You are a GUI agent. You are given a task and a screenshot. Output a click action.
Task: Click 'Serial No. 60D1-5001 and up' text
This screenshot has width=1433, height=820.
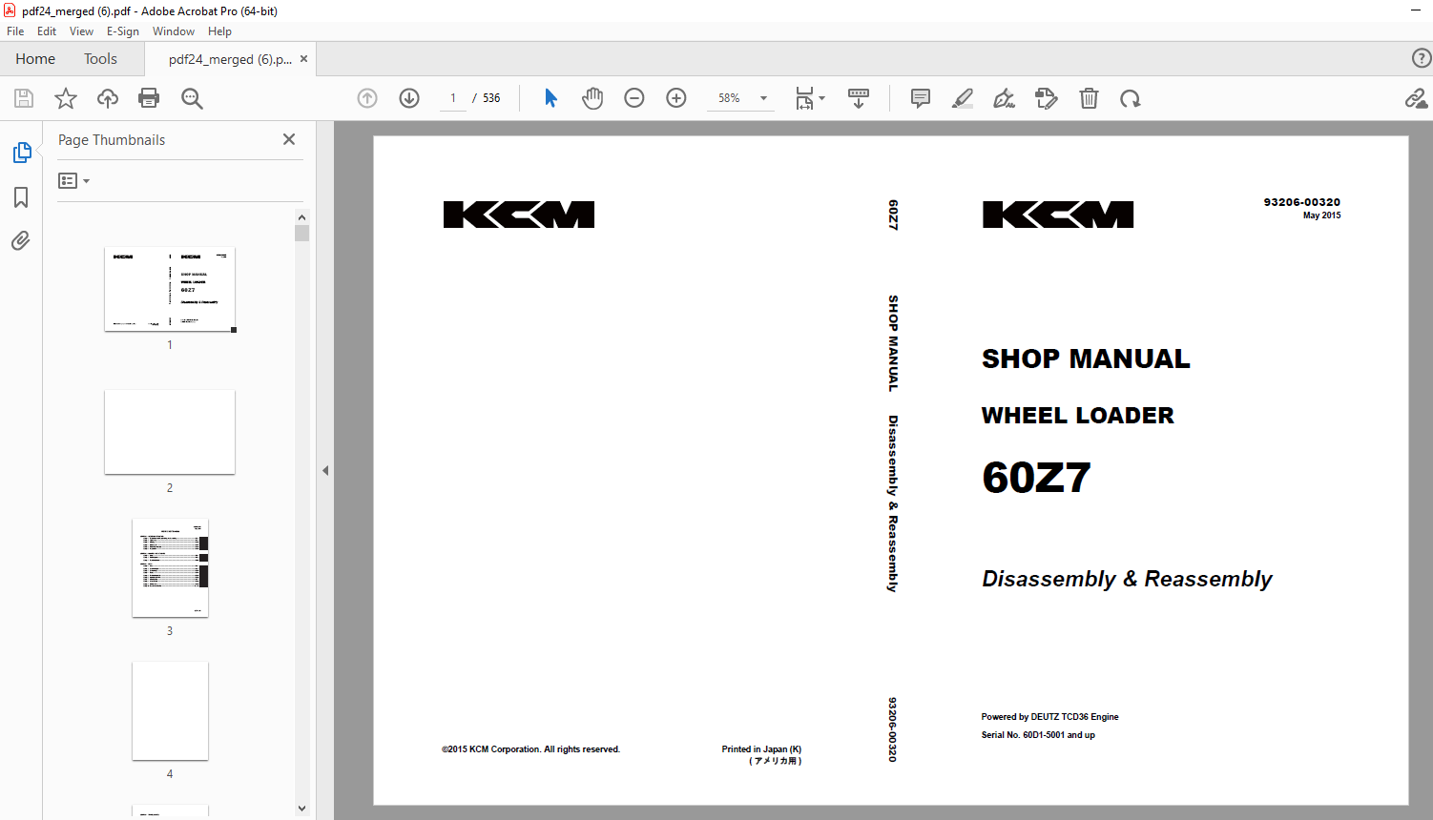coord(1038,735)
